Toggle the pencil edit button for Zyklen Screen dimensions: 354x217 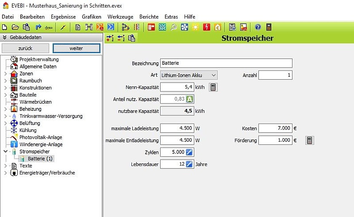coord(190,152)
